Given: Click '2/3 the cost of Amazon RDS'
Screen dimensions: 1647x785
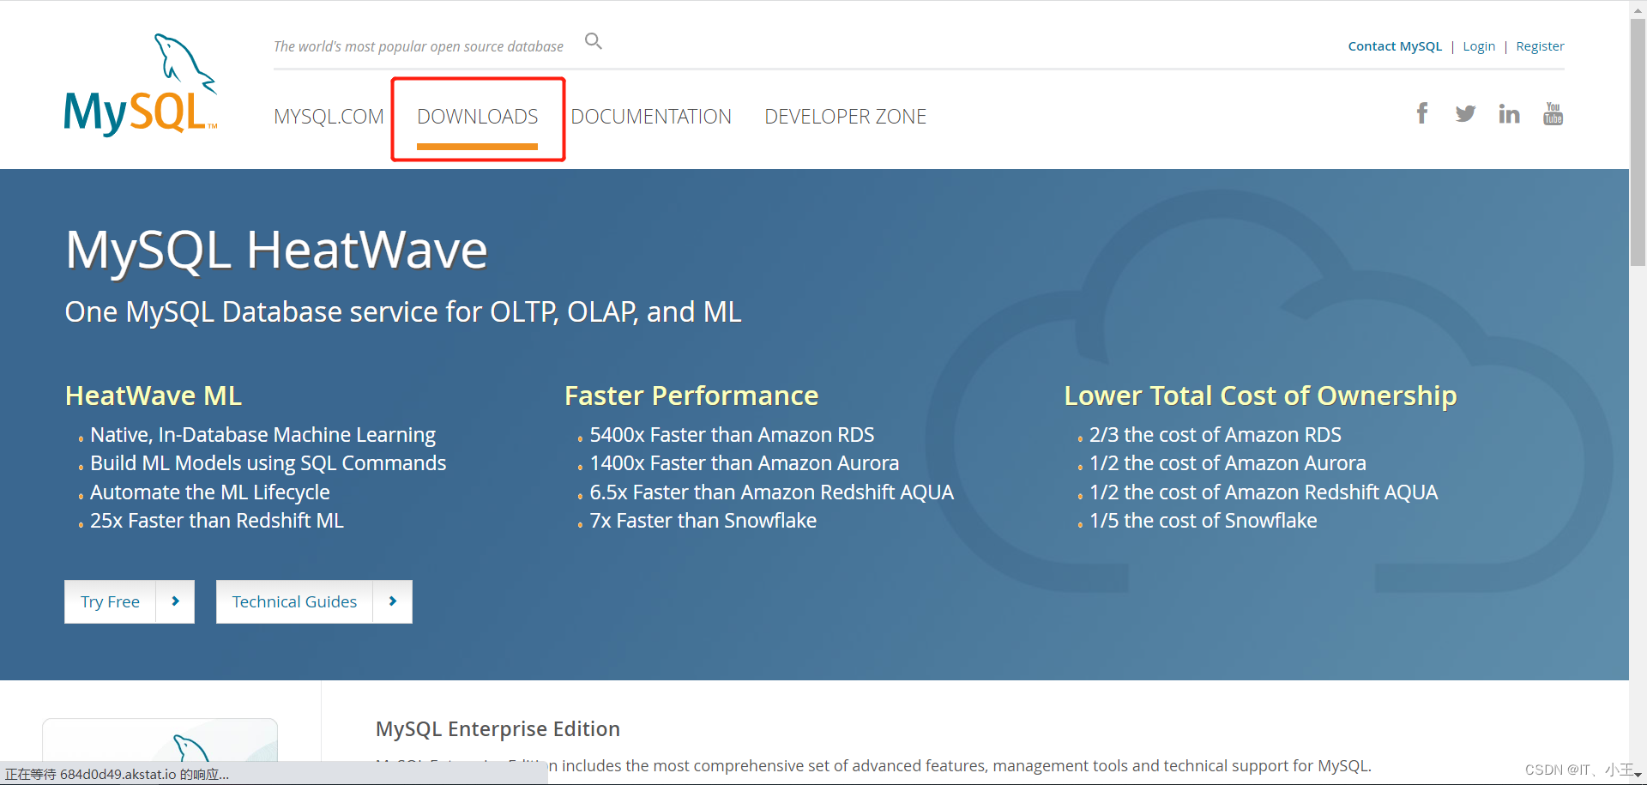Looking at the screenshot, I should tap(1215, 435).
